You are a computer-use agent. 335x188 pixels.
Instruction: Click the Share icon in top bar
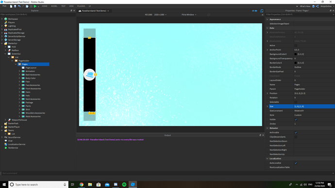pos(317,6)
